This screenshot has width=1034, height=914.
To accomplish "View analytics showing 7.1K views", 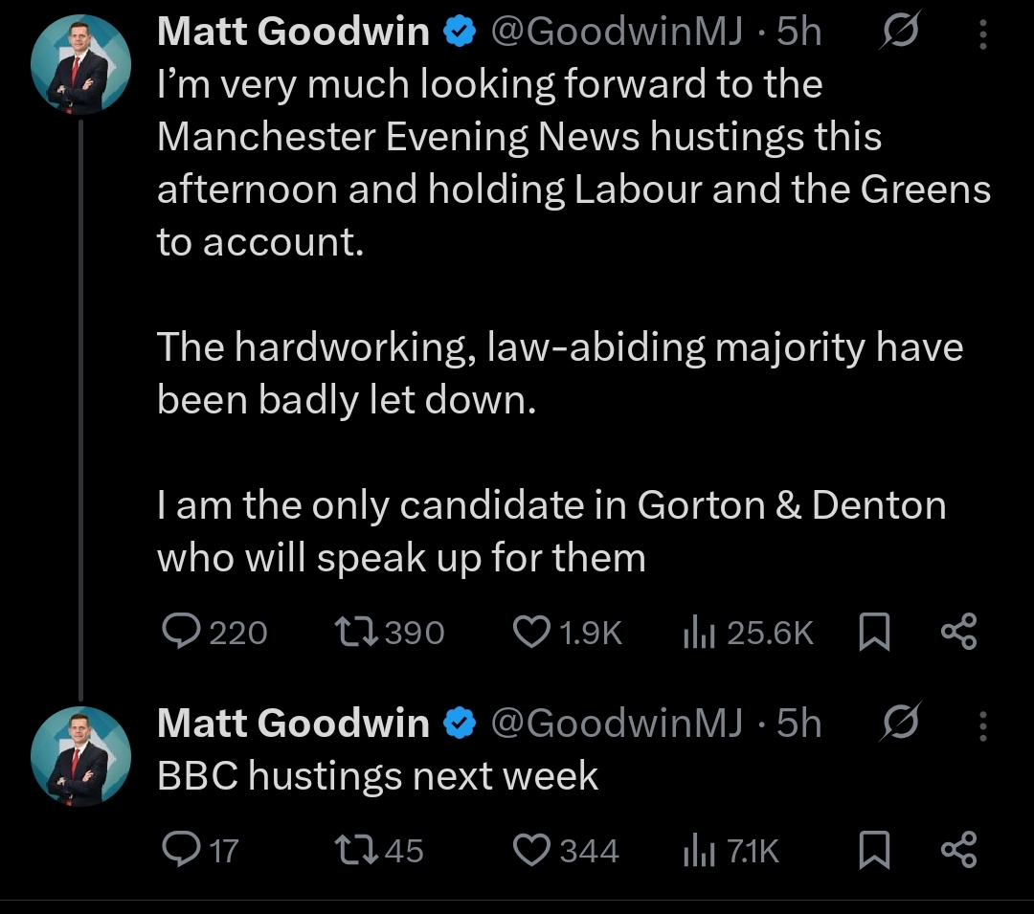I will click(694, 850).
